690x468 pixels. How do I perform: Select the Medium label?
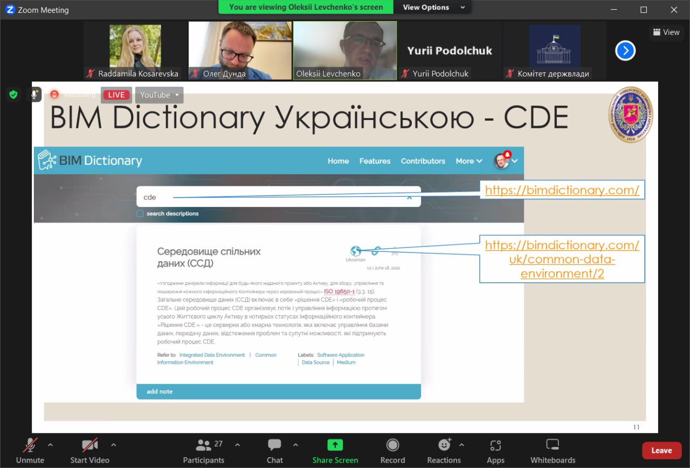[x=346, y=362]
